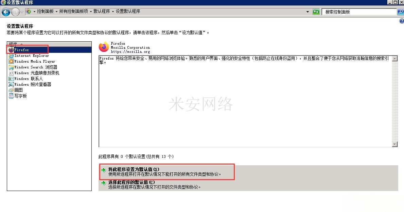The width and height of the screenshot is (404, 212).
Task: Click green arrow beside 将此程序设置为默认值
Action: 103,170
